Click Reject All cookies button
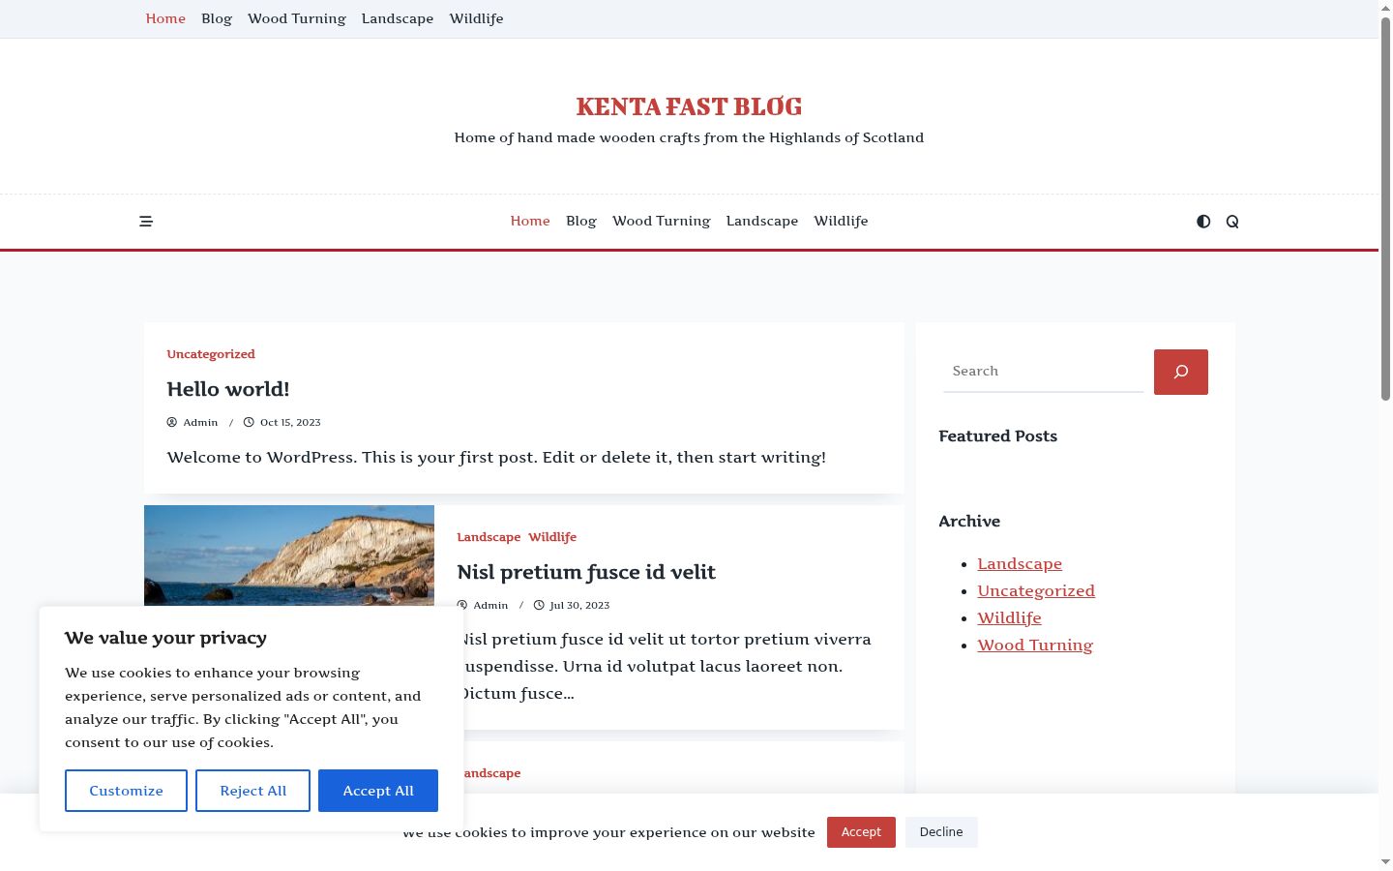1393x871 pixels. 252,791
